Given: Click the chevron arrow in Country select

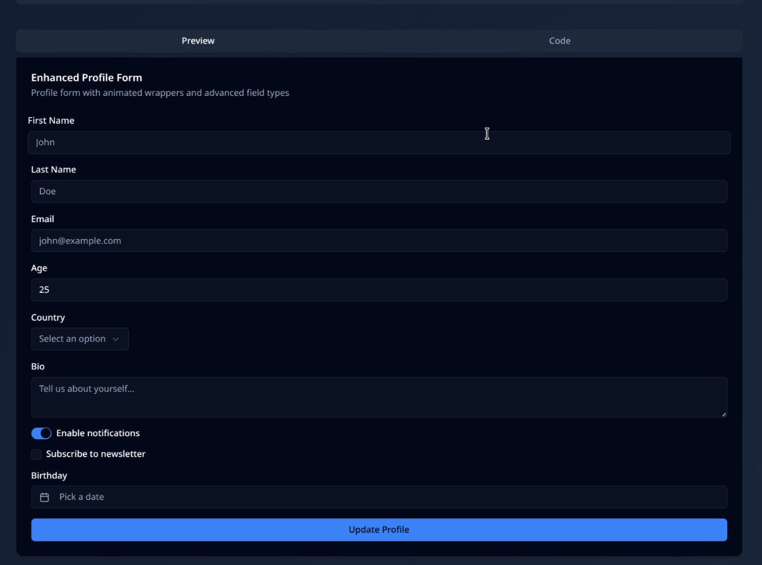Looking at the screenshot, I should [116, 339].
